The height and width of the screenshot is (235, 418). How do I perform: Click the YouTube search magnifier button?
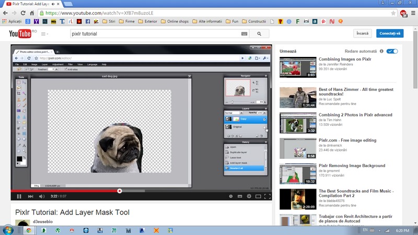(x=259, y=34)
